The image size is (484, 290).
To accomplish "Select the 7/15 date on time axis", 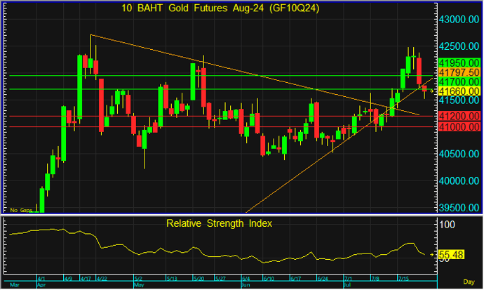I will (x=404, y=279).
